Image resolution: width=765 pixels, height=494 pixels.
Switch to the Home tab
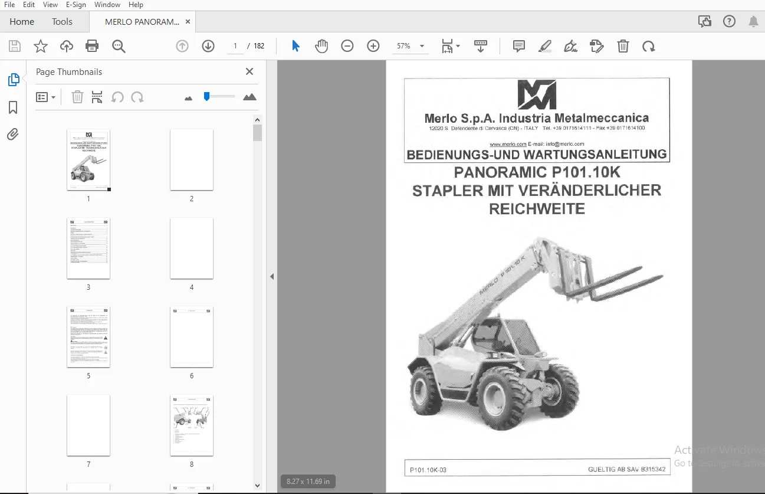click(x=22, y=22)
